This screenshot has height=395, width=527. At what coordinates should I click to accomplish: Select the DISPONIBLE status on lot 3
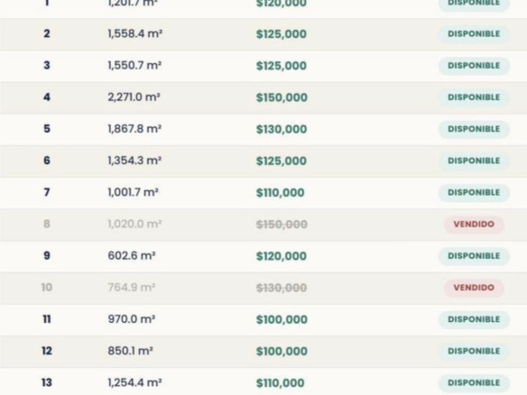point(474,66)
